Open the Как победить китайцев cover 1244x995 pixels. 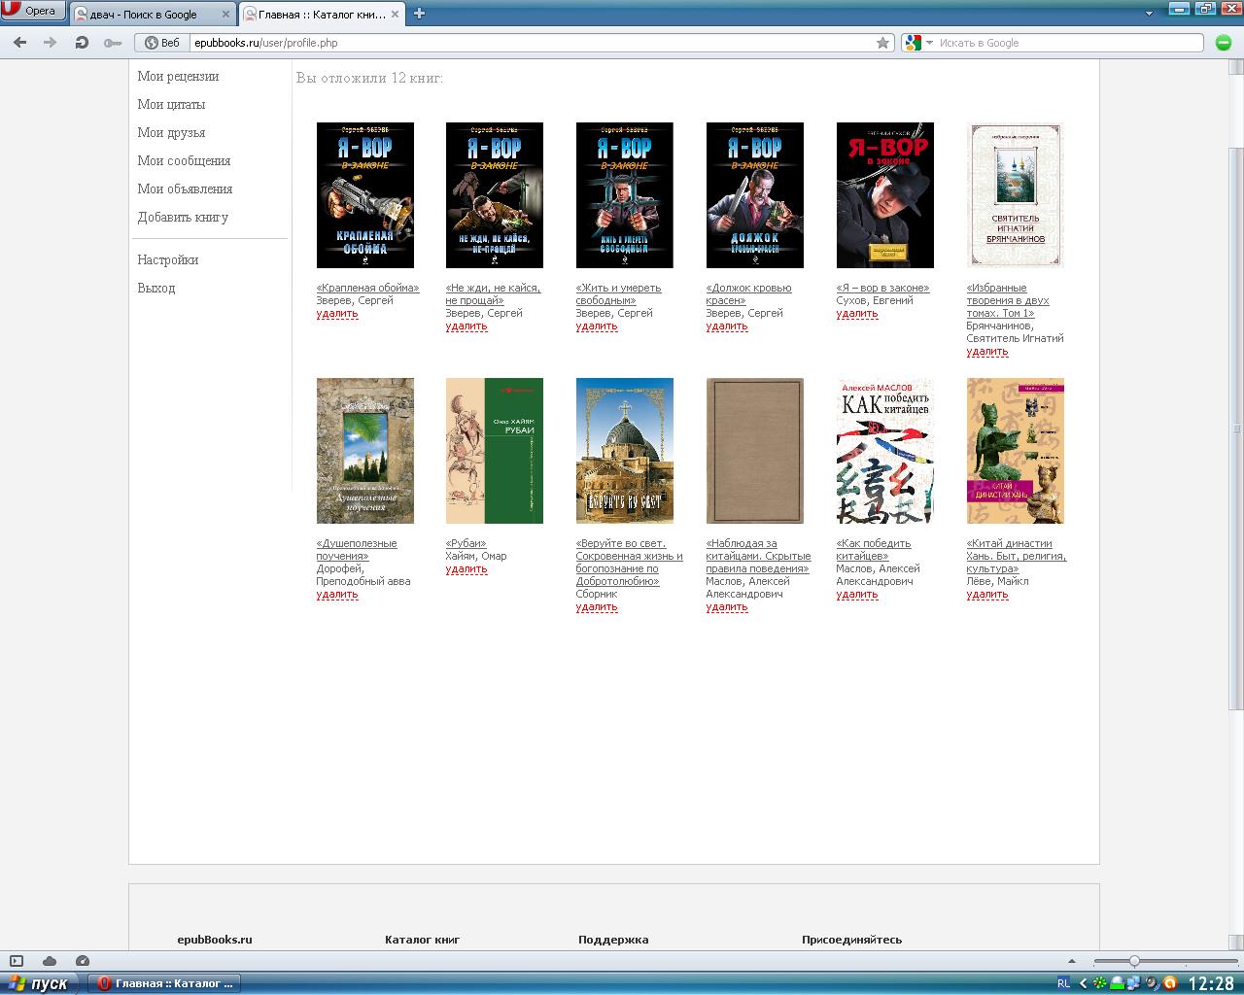click(885, 451)
